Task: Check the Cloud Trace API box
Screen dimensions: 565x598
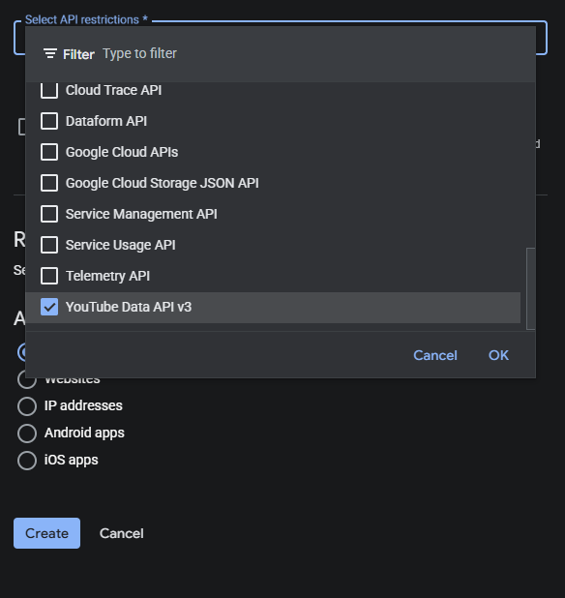Action: tap(49, 90)
